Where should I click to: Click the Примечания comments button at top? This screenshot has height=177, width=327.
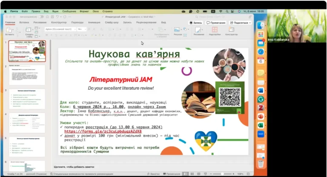coord(216,23)
